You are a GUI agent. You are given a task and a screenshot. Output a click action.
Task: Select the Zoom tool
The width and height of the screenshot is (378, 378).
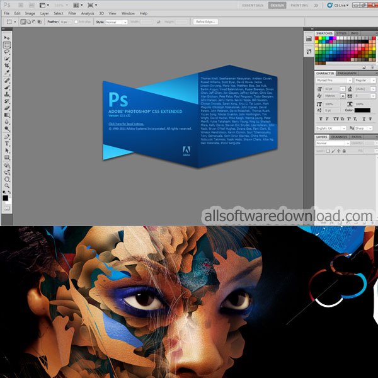tap(7, 186)
